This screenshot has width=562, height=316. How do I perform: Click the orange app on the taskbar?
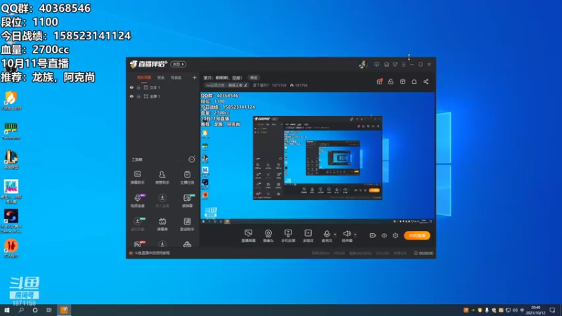[x=64, y=310]
